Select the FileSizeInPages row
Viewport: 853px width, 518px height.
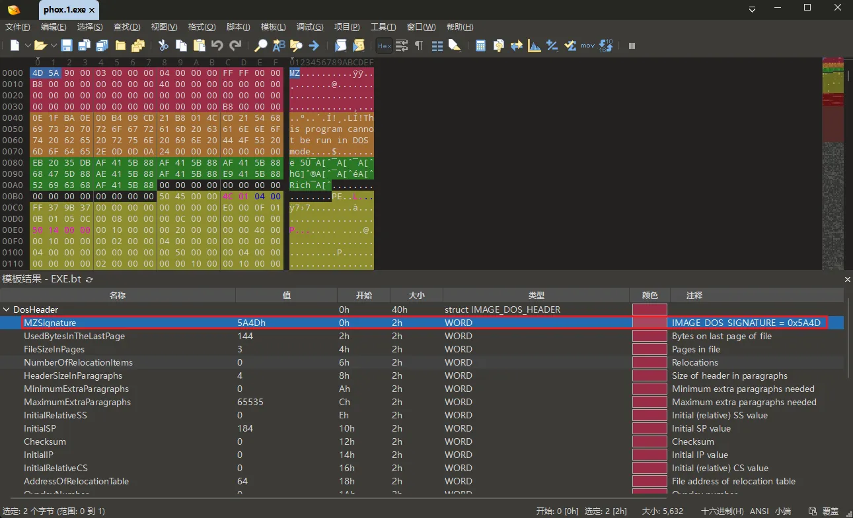422,349
